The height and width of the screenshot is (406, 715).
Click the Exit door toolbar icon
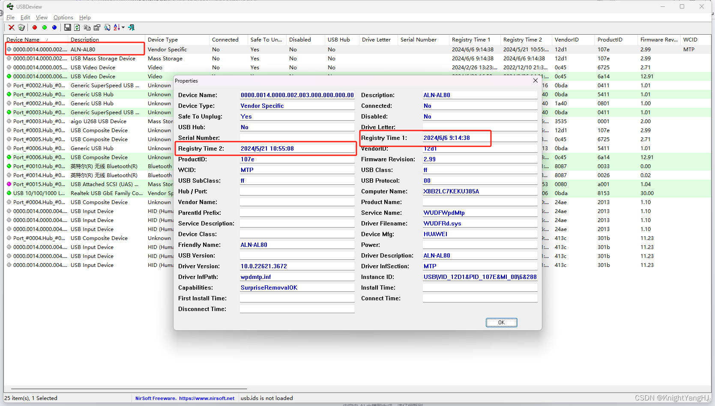(x=132, y=27)
